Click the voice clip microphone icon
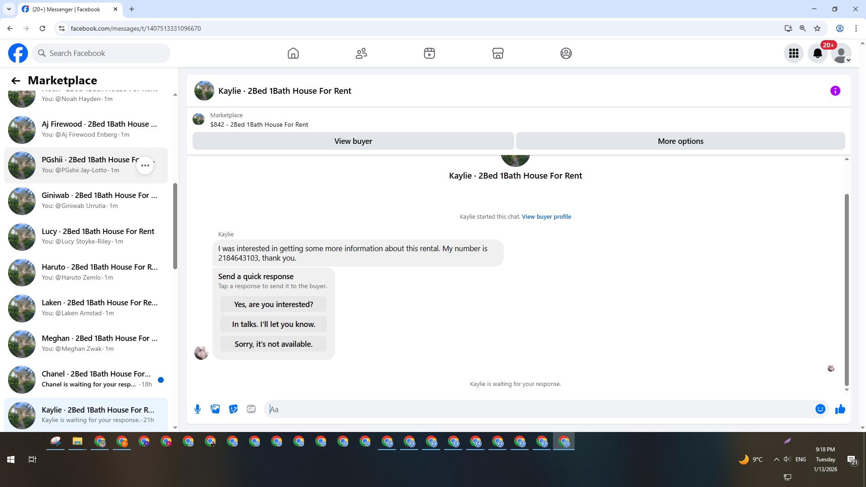The width and height of the screenshot is (866, 487). coord(198,409)
